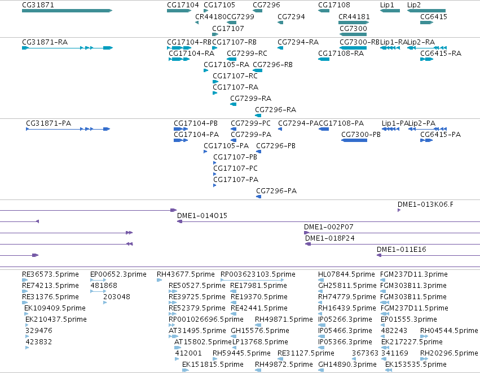Select protein CG17107-PC
The width and height of the screenshot is (480, 373).
[x=214, y=174]
